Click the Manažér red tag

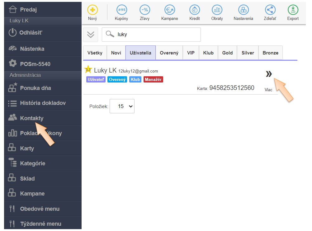pyautogui.click(x=153, y=79)
